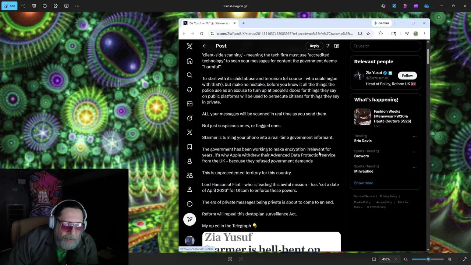Open the Fashion Weeks live event
Viewport: 471px width, 265px height.
click(x=386, y=118)
